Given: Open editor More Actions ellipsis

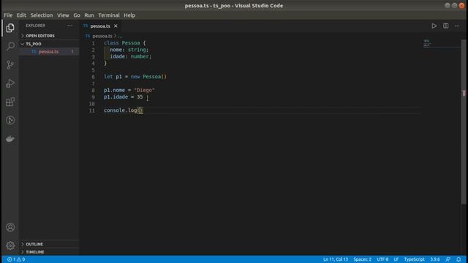Looking at the screenshot, I should click(x=457, y=26).
